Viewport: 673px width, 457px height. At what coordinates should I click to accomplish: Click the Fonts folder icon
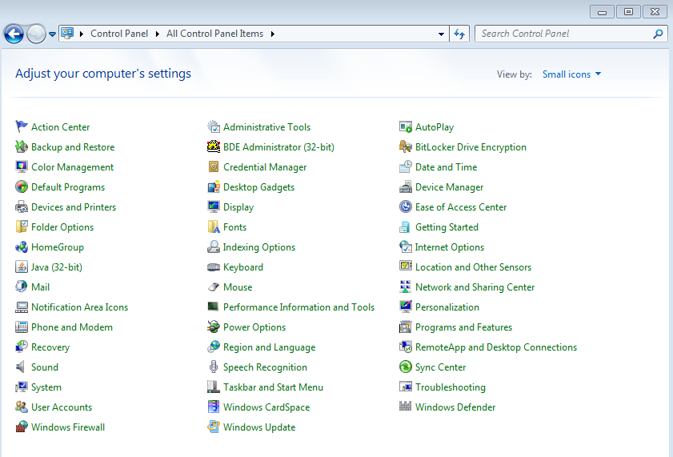[x=214, y=226]
